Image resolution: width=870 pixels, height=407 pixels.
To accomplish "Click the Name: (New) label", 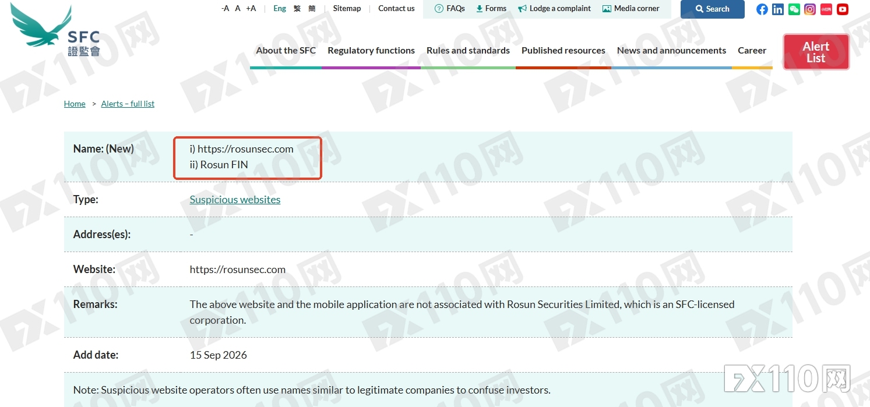I will tap(104, 149).
